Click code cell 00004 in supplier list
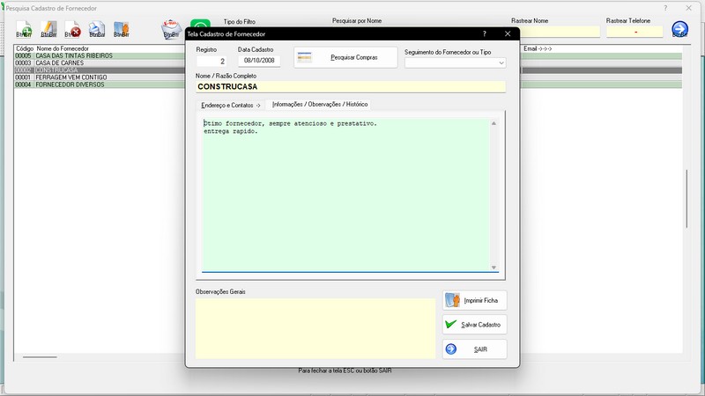 click(24, 84)
